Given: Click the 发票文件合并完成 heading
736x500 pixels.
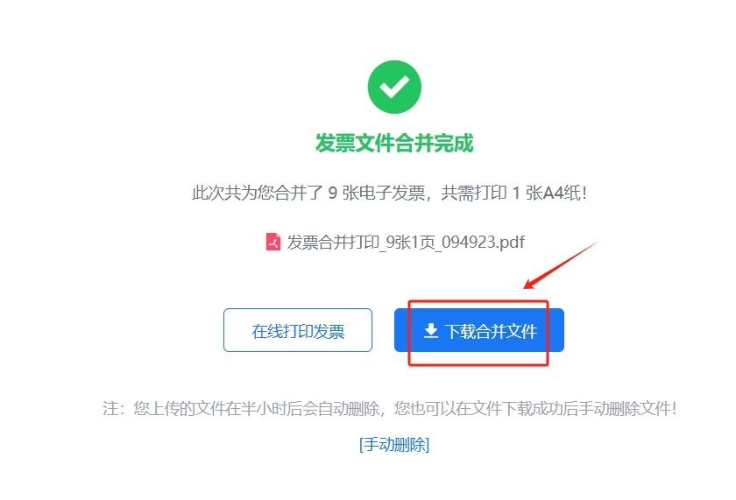Looking at the screenshot, I should coord(394,143).
